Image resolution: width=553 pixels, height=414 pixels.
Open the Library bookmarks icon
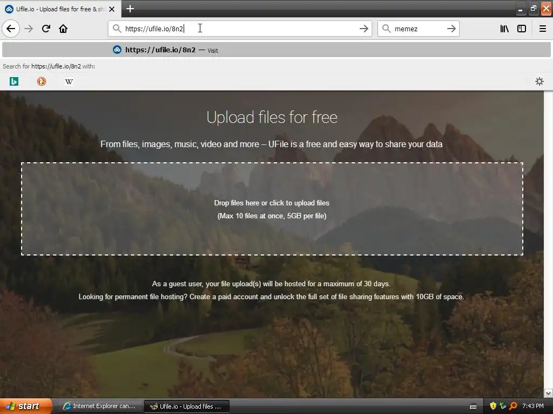(504, 29)
